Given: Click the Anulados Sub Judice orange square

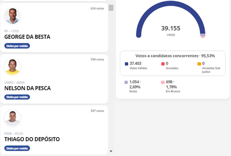Looking at the screenshot, I should click(x=199, y=64).
